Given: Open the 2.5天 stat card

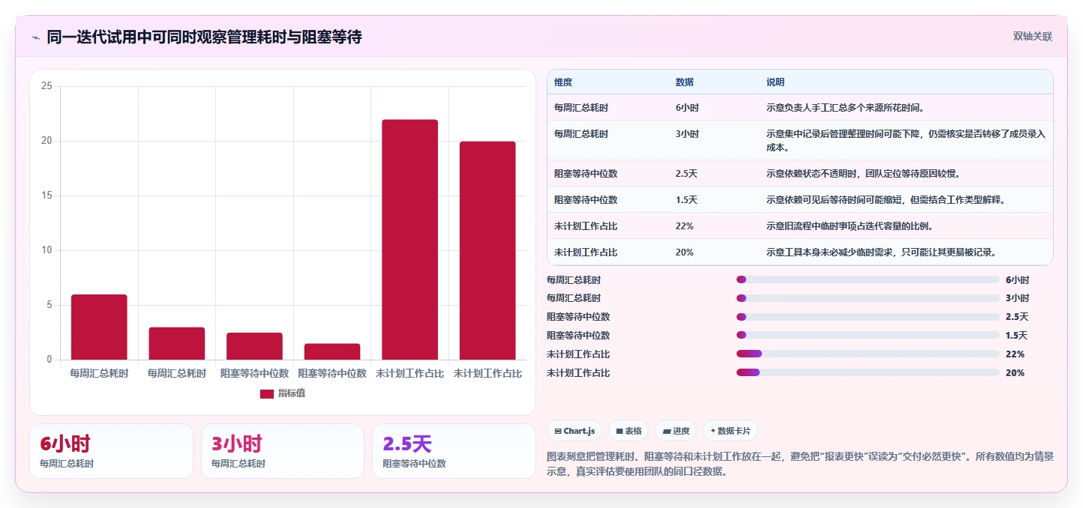Looking at the screenshot, I should (454, 451).
